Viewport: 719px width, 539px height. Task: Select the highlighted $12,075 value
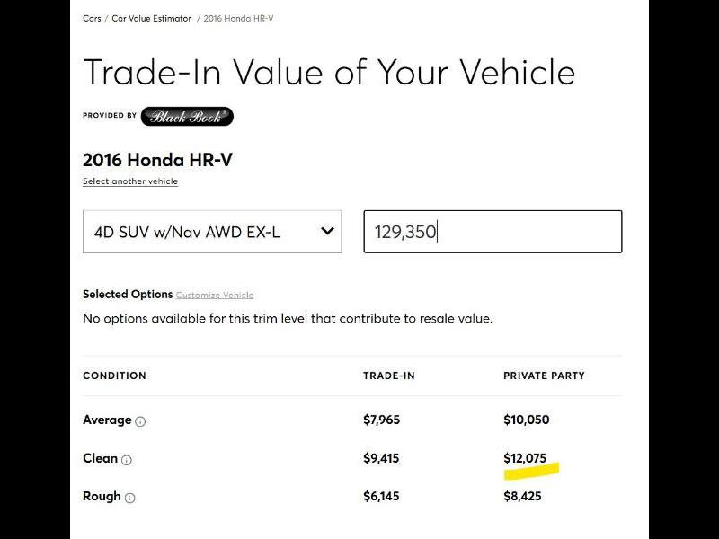pyautogui.click(x=527, y=457)
